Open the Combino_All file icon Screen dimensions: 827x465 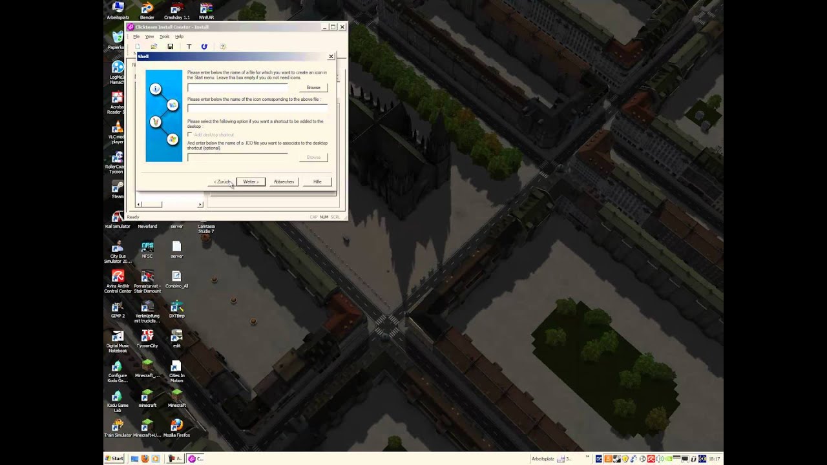(176, 279)
